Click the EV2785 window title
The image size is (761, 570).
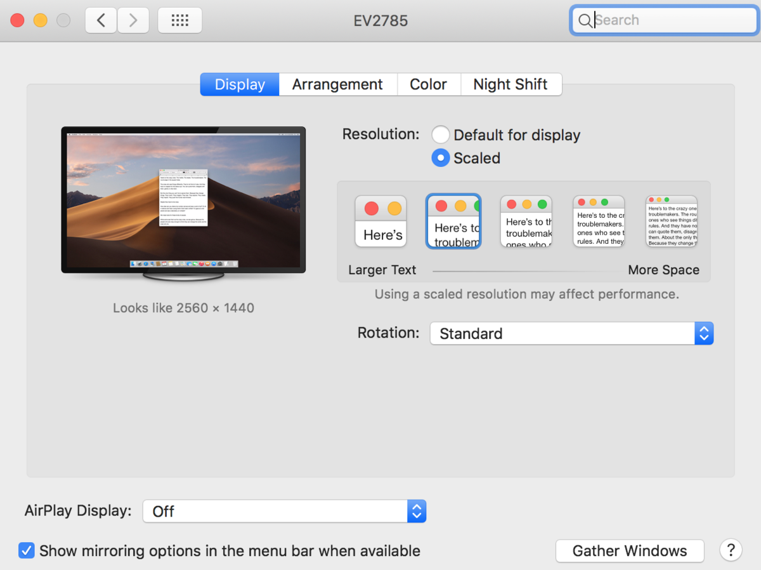[x=380, y=20]
